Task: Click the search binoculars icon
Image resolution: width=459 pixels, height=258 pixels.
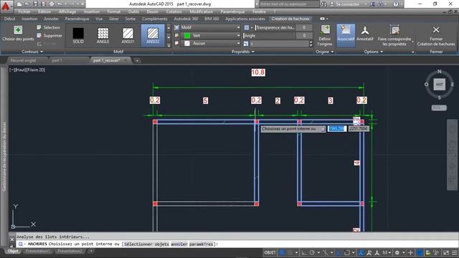Action: click(x=323, y=4)
